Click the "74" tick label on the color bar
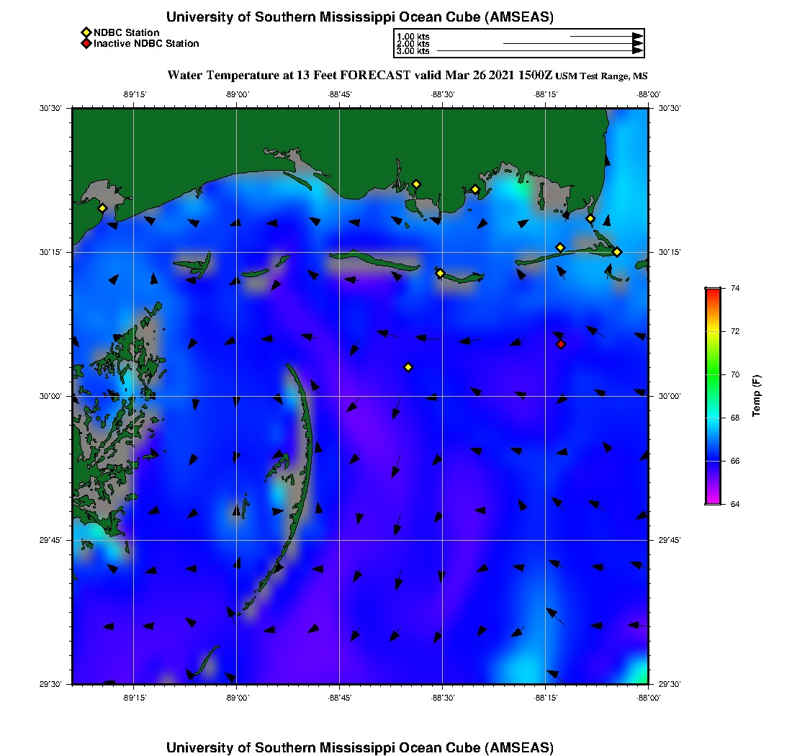This screenshot has height=756, width=792. [736, 288]
